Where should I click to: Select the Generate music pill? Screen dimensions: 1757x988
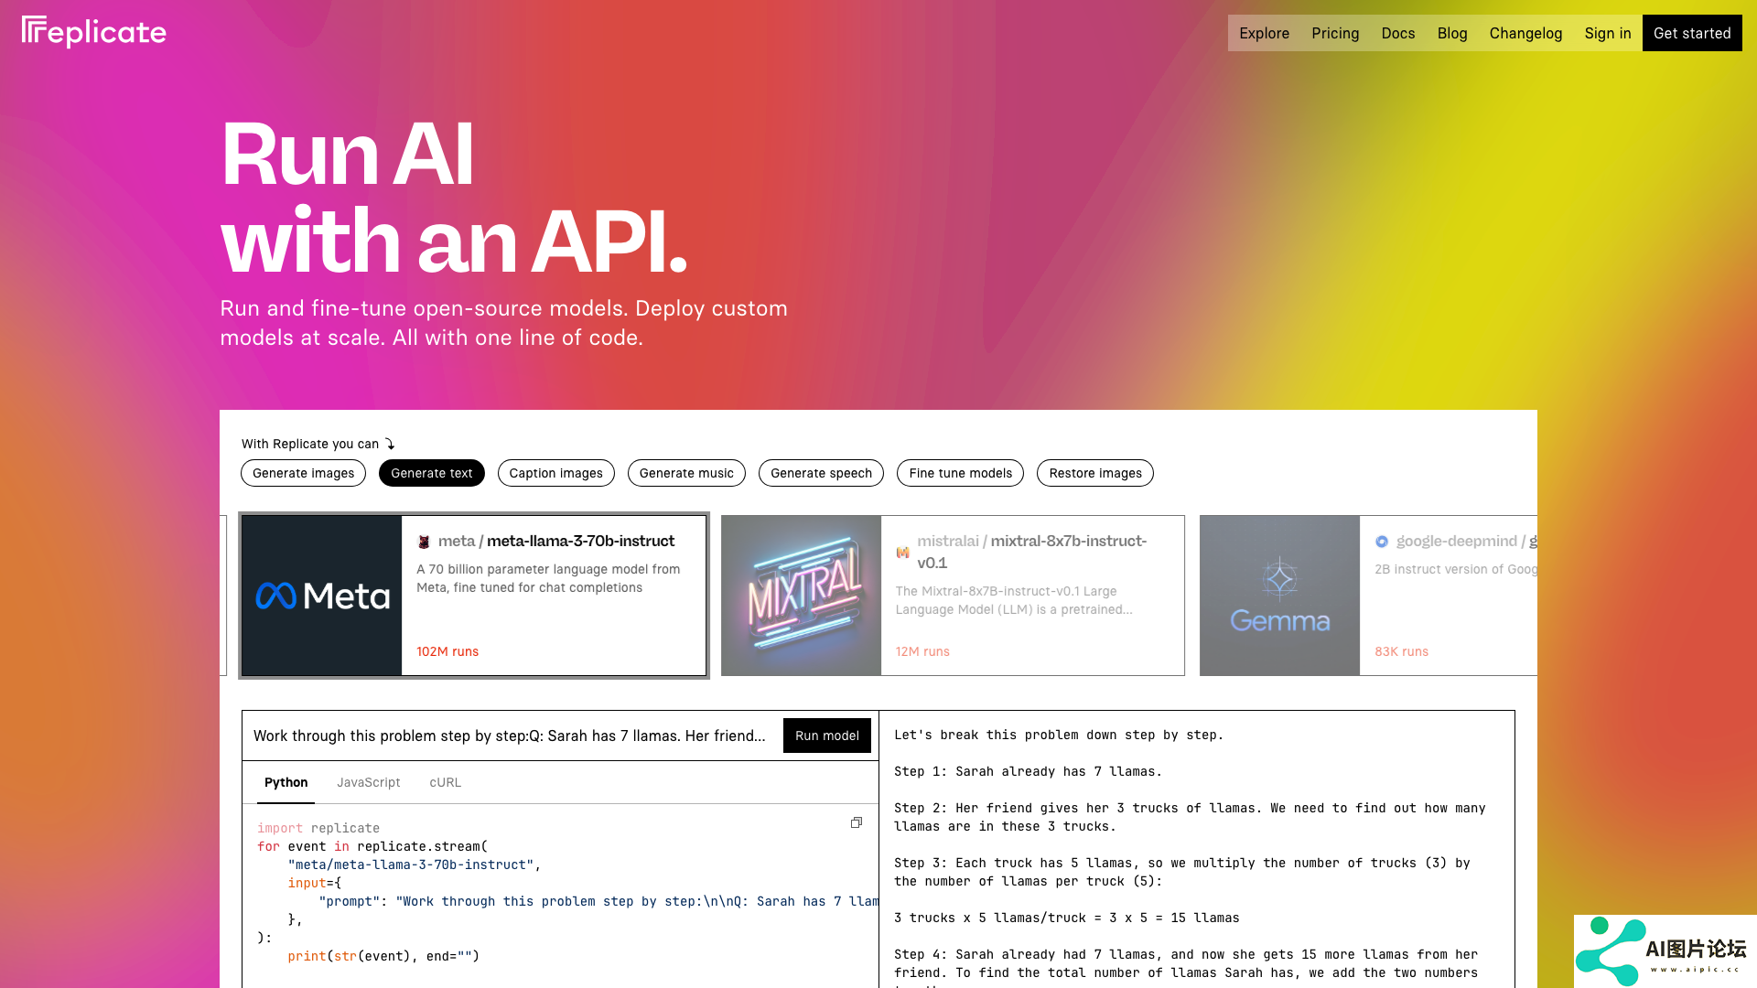[x=686, y=473]
